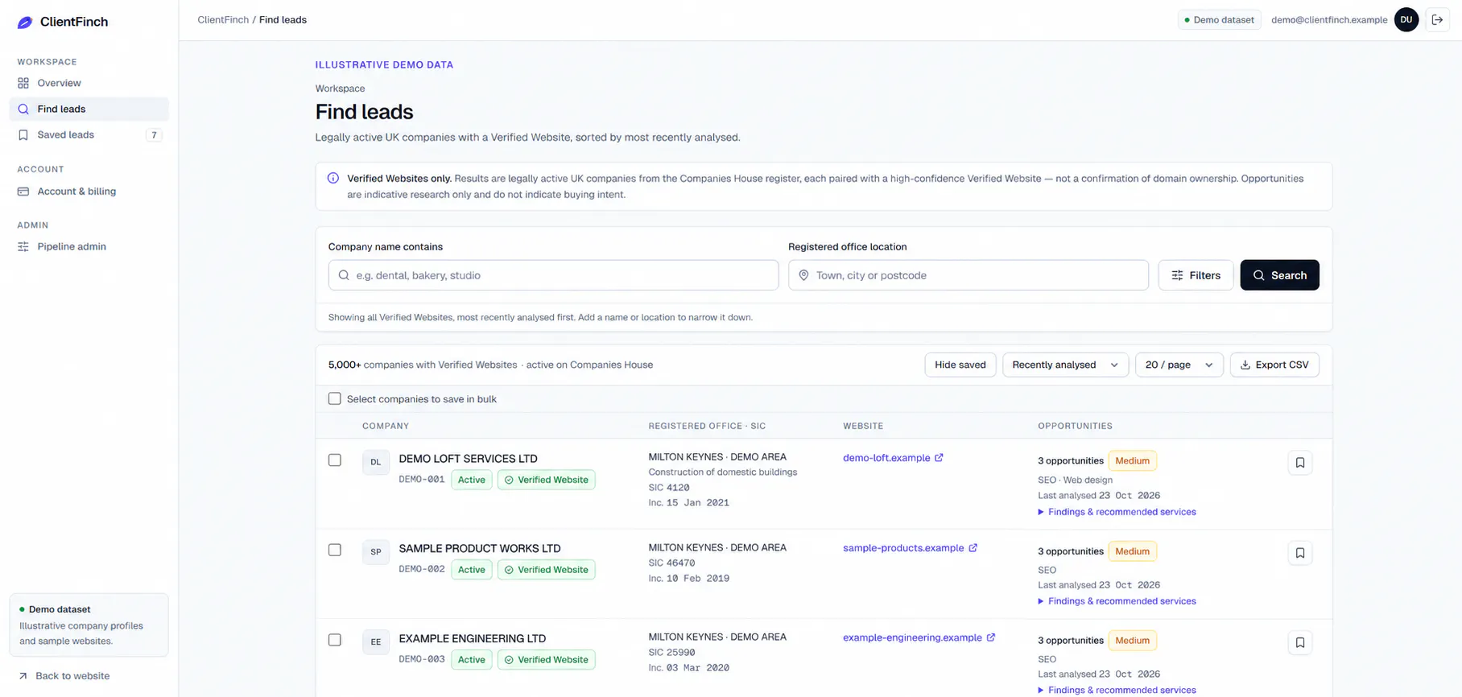The height and width of the screenshot is (697, 1462).
Task: Click the ClientFinch logo icon
Action: pyautogui.click(x=25, y=23)
